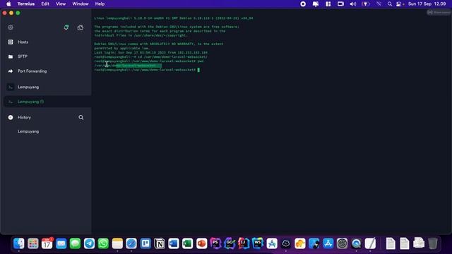This screenshot has width=452, height=254.
Task: Open PowerPoint from the Dock
Action: (201, 243)
